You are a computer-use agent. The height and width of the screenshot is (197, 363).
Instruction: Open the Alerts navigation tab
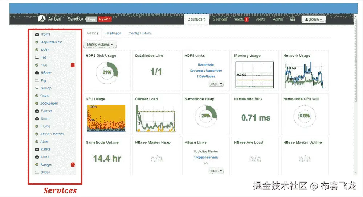click(x=260, y=20)
